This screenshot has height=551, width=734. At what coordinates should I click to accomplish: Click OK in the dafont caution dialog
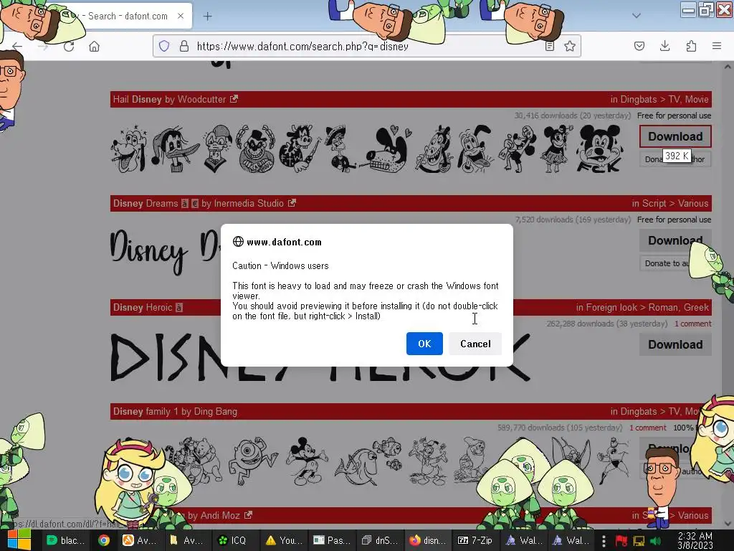pyautogui.click(x=424, y=344)
